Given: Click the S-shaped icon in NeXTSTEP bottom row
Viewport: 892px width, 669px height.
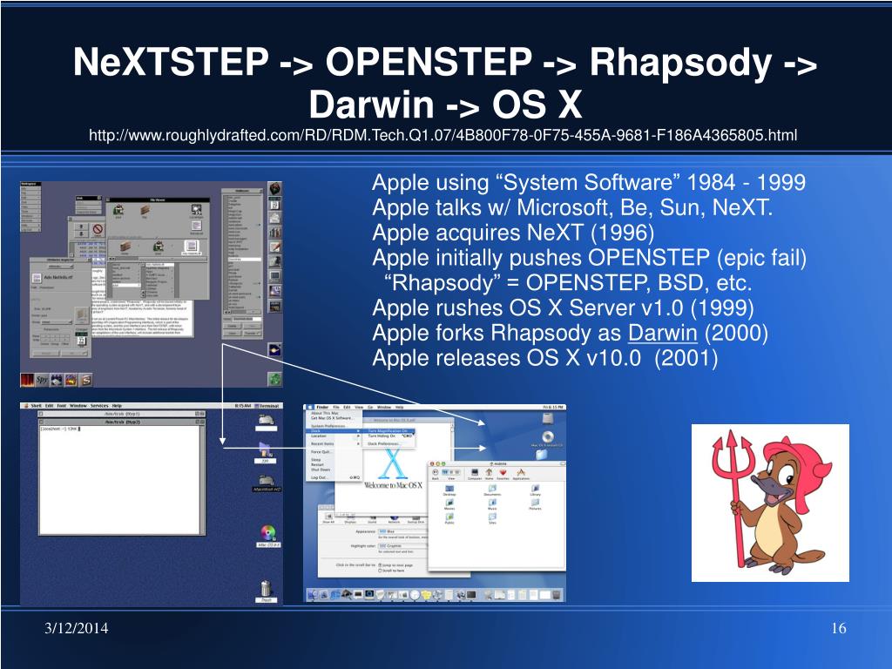Looking at the screenshot, I should point(86,380).
